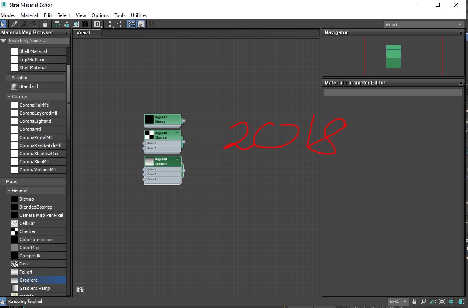Screen dimensions: 468x308
Task: Activate the Zoom magnifier tool
Action: (423, 302)
